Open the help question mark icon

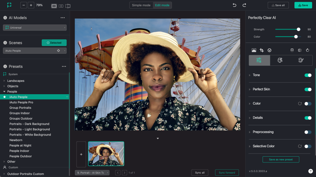(310, 171)
